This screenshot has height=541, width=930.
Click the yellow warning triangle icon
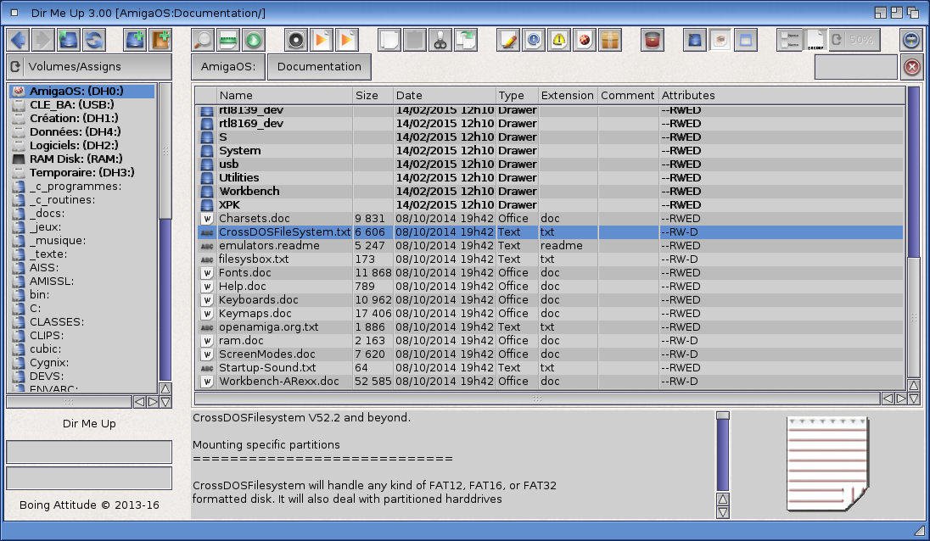559,40
